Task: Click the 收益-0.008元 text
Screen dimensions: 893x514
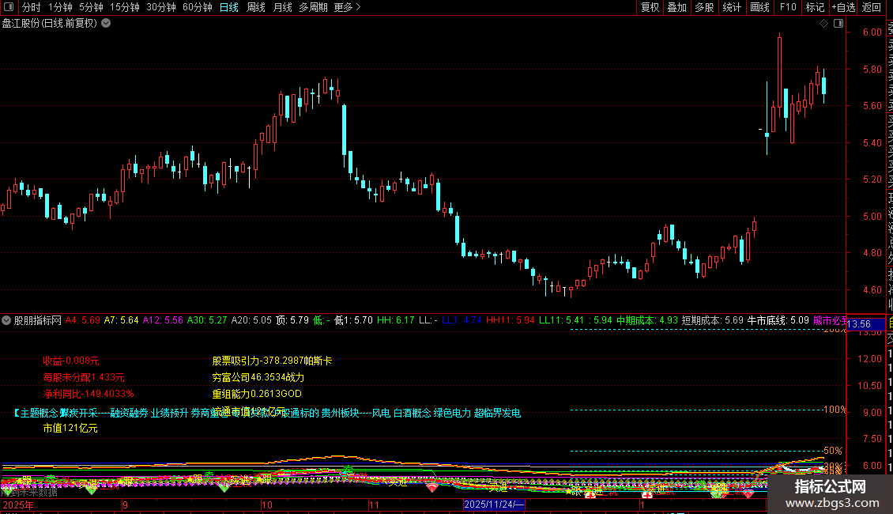Action: (x=71, y=361)
